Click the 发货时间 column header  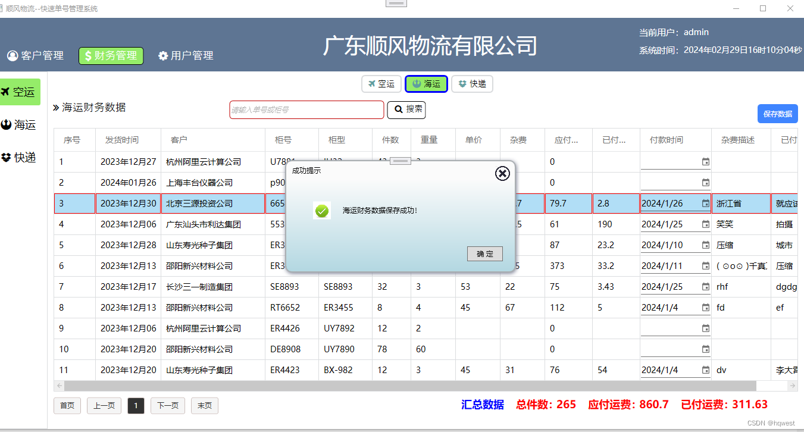129,140
